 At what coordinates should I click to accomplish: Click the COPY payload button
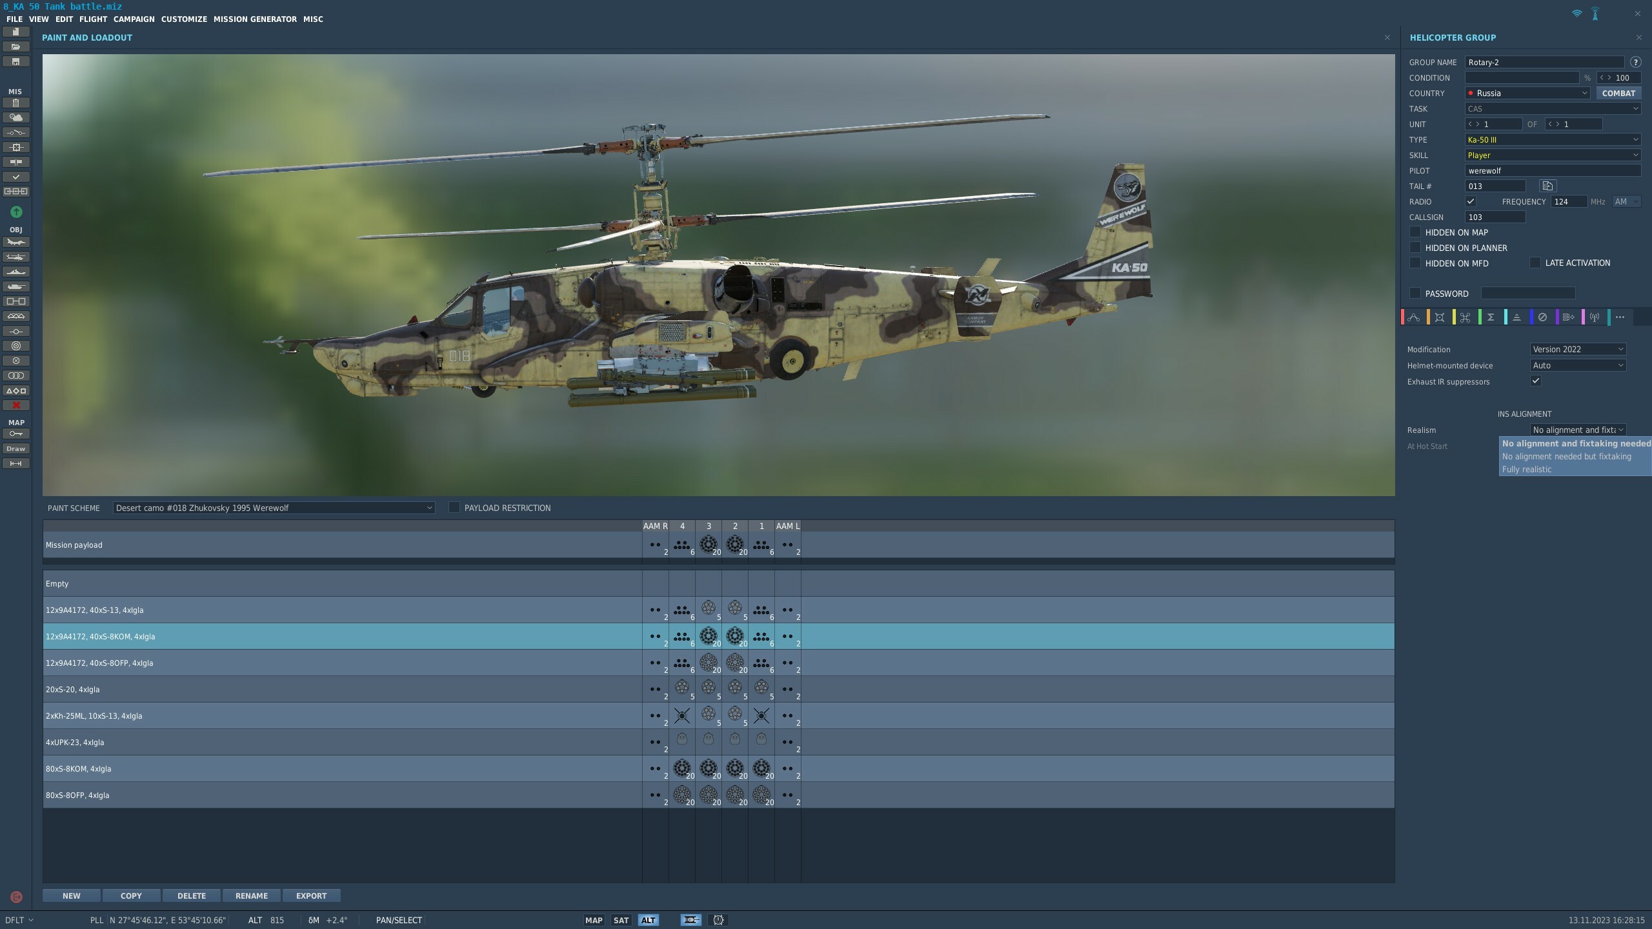(x=131, y=895)
